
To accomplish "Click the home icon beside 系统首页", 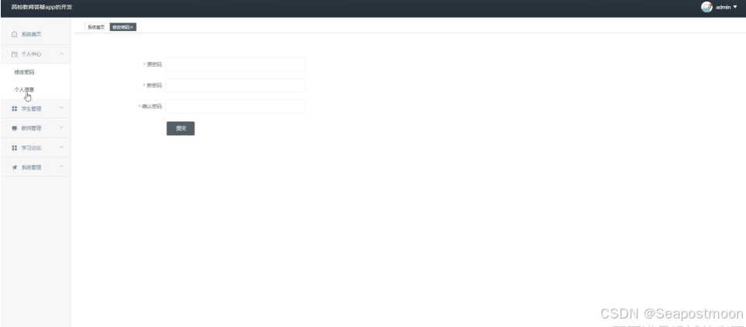I will tap(14, 34).
